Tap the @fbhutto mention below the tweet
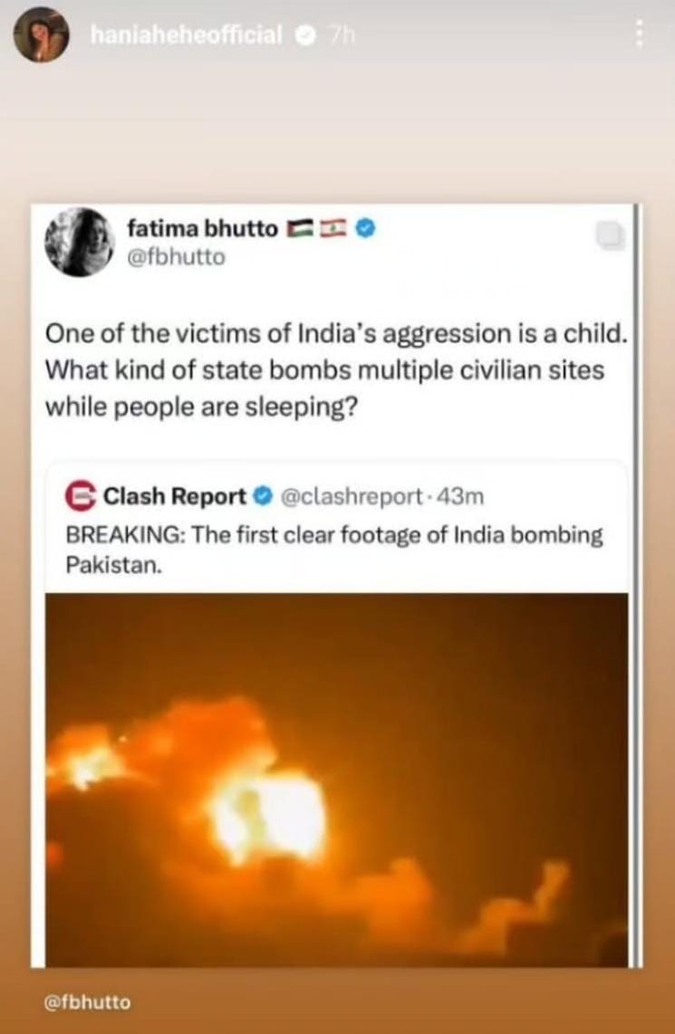This screenshot has height=1034, width=675. [88, 1002]
